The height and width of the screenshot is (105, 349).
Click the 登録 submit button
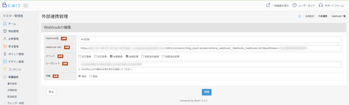pos(206,92)
